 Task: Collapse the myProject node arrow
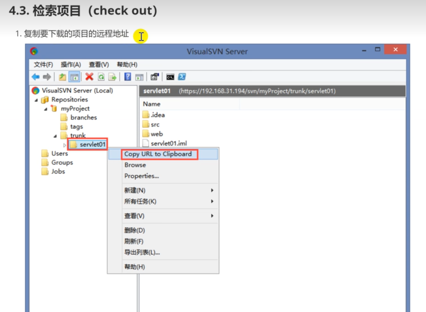pos(46,109)
